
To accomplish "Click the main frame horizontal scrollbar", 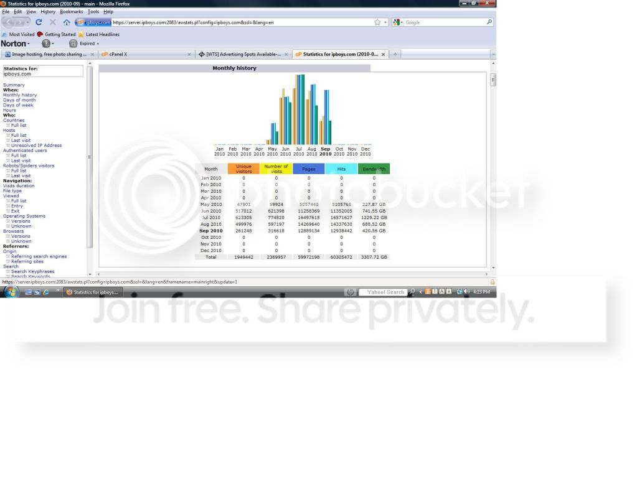I will pyautogui.click(x=293, y=274).
